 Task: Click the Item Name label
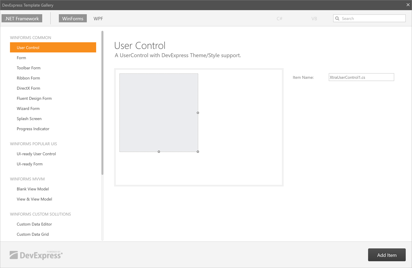303,77
